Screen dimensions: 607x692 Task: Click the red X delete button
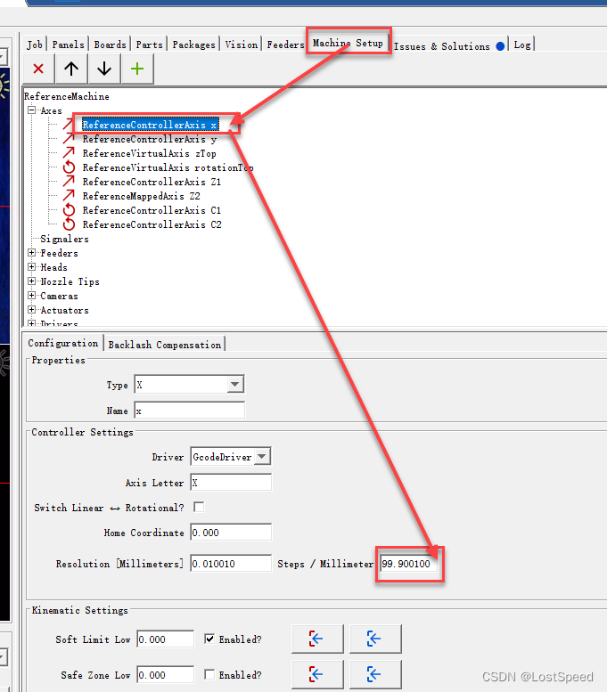tap(38, 69)
